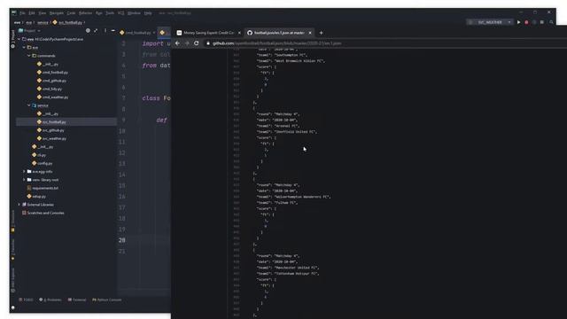Expand External Libraries node
567x319 pixels.
click(19, 205)
